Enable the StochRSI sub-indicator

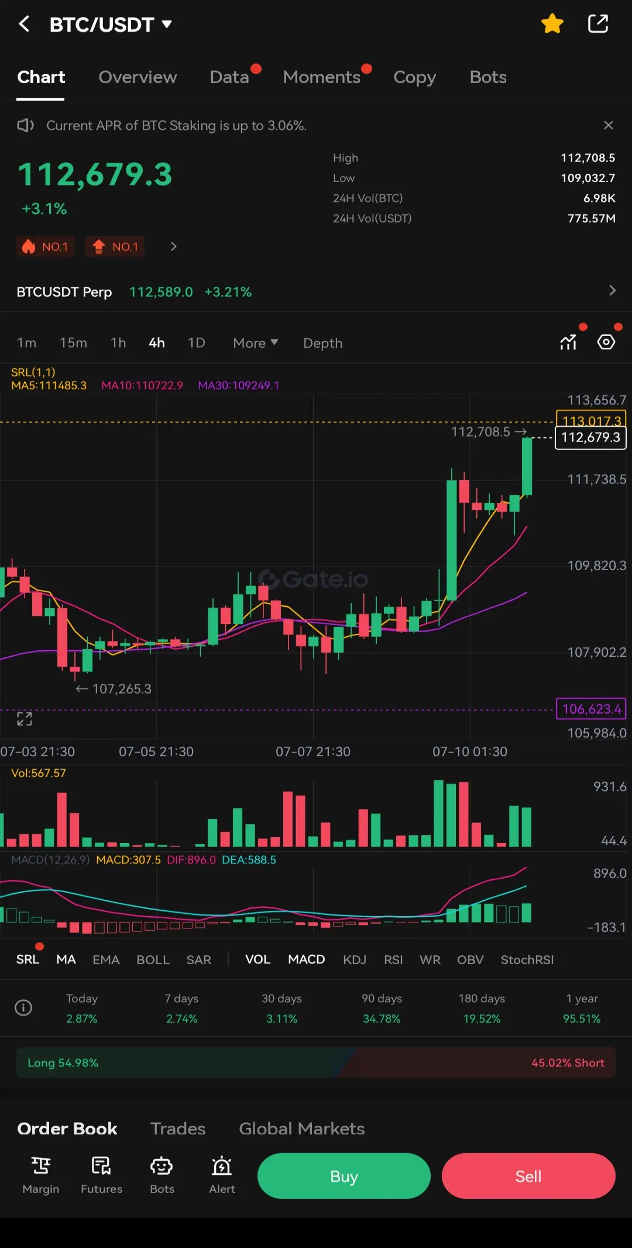pyautogui.click(x=527, y=960)
